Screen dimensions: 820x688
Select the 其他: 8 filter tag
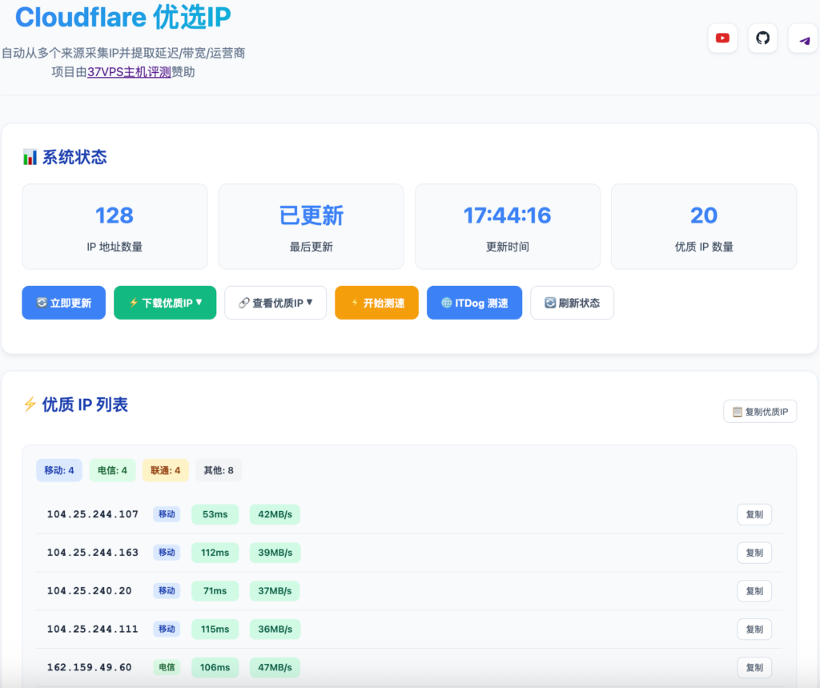[x=219, y=470]
